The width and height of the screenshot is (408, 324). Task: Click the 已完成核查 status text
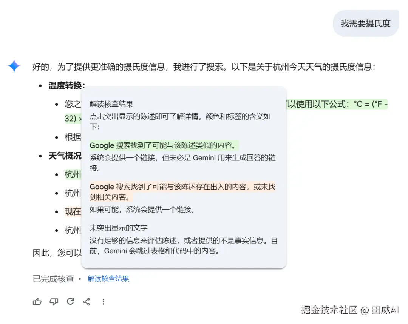(x=53, y=279)
